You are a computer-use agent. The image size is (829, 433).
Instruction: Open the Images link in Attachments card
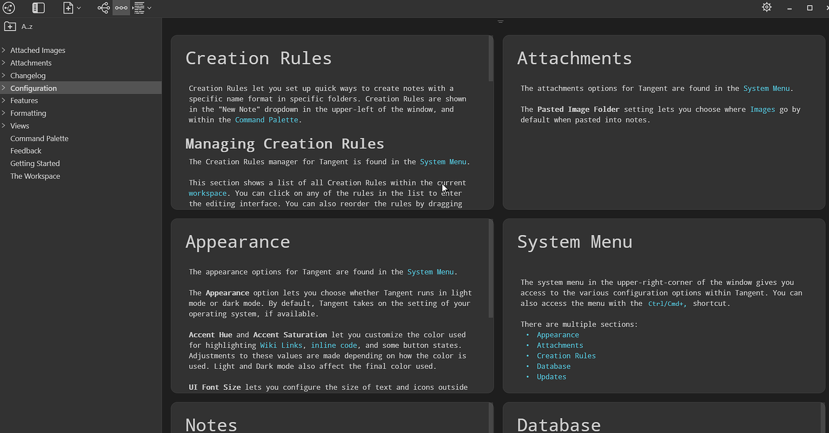coord(762,110)
